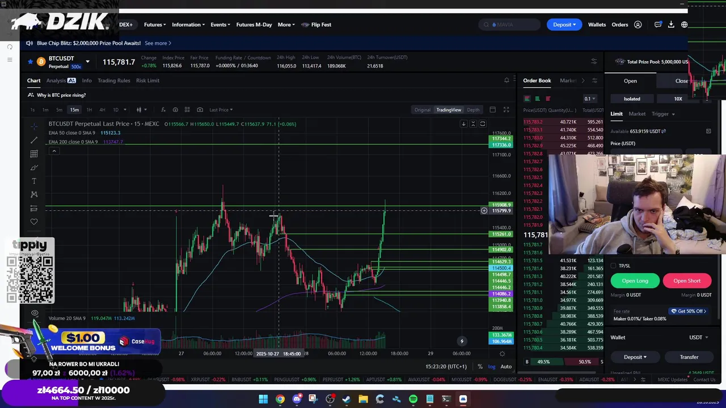Open the Information menu dropdown

188,24
